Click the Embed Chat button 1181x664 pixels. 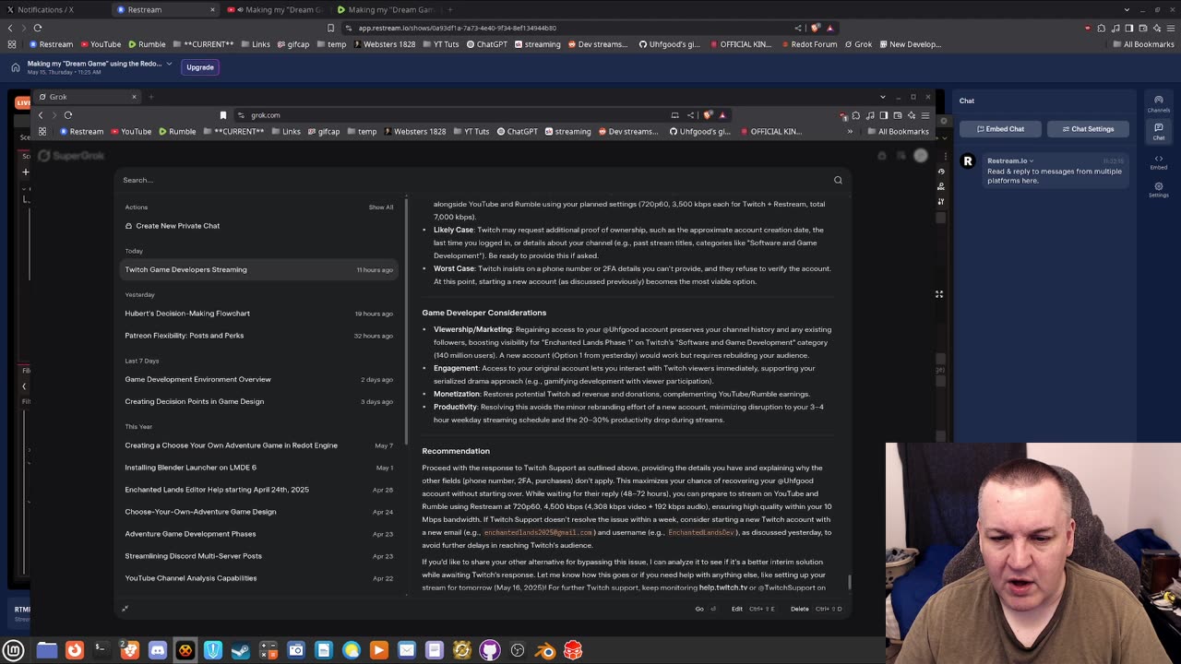[1000, 129]
